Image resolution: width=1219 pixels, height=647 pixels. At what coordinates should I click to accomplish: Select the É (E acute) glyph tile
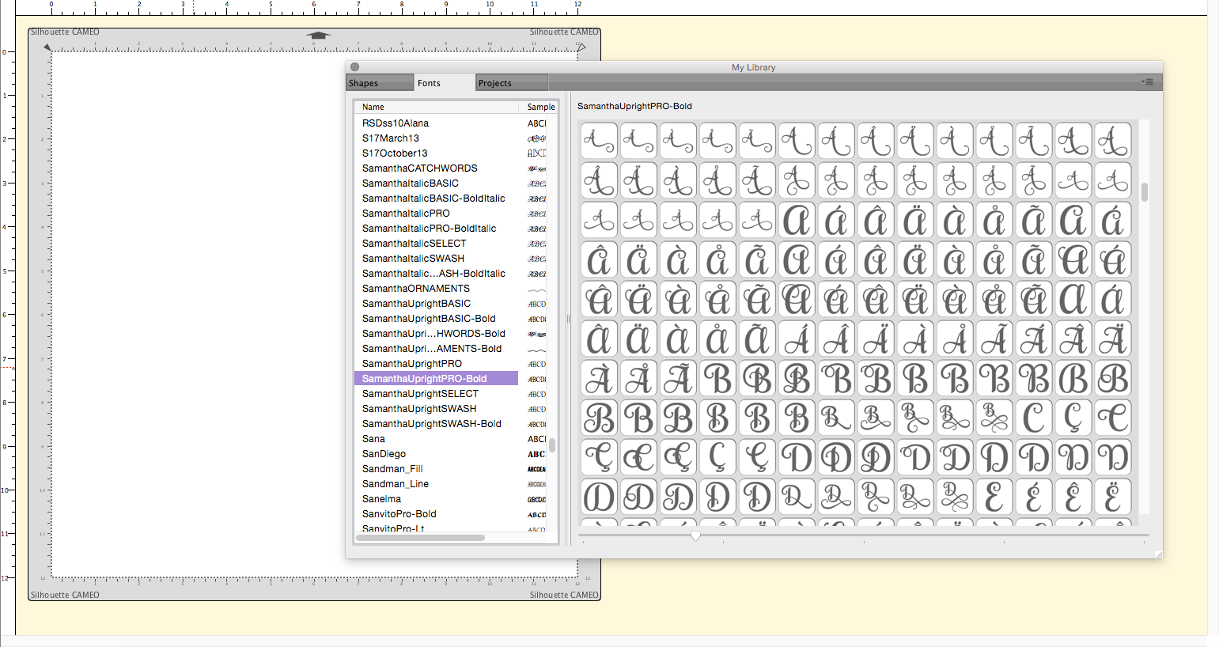click(1034, 497)
